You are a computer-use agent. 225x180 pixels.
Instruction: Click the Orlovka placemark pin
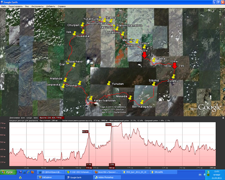[x=80, y=83]
